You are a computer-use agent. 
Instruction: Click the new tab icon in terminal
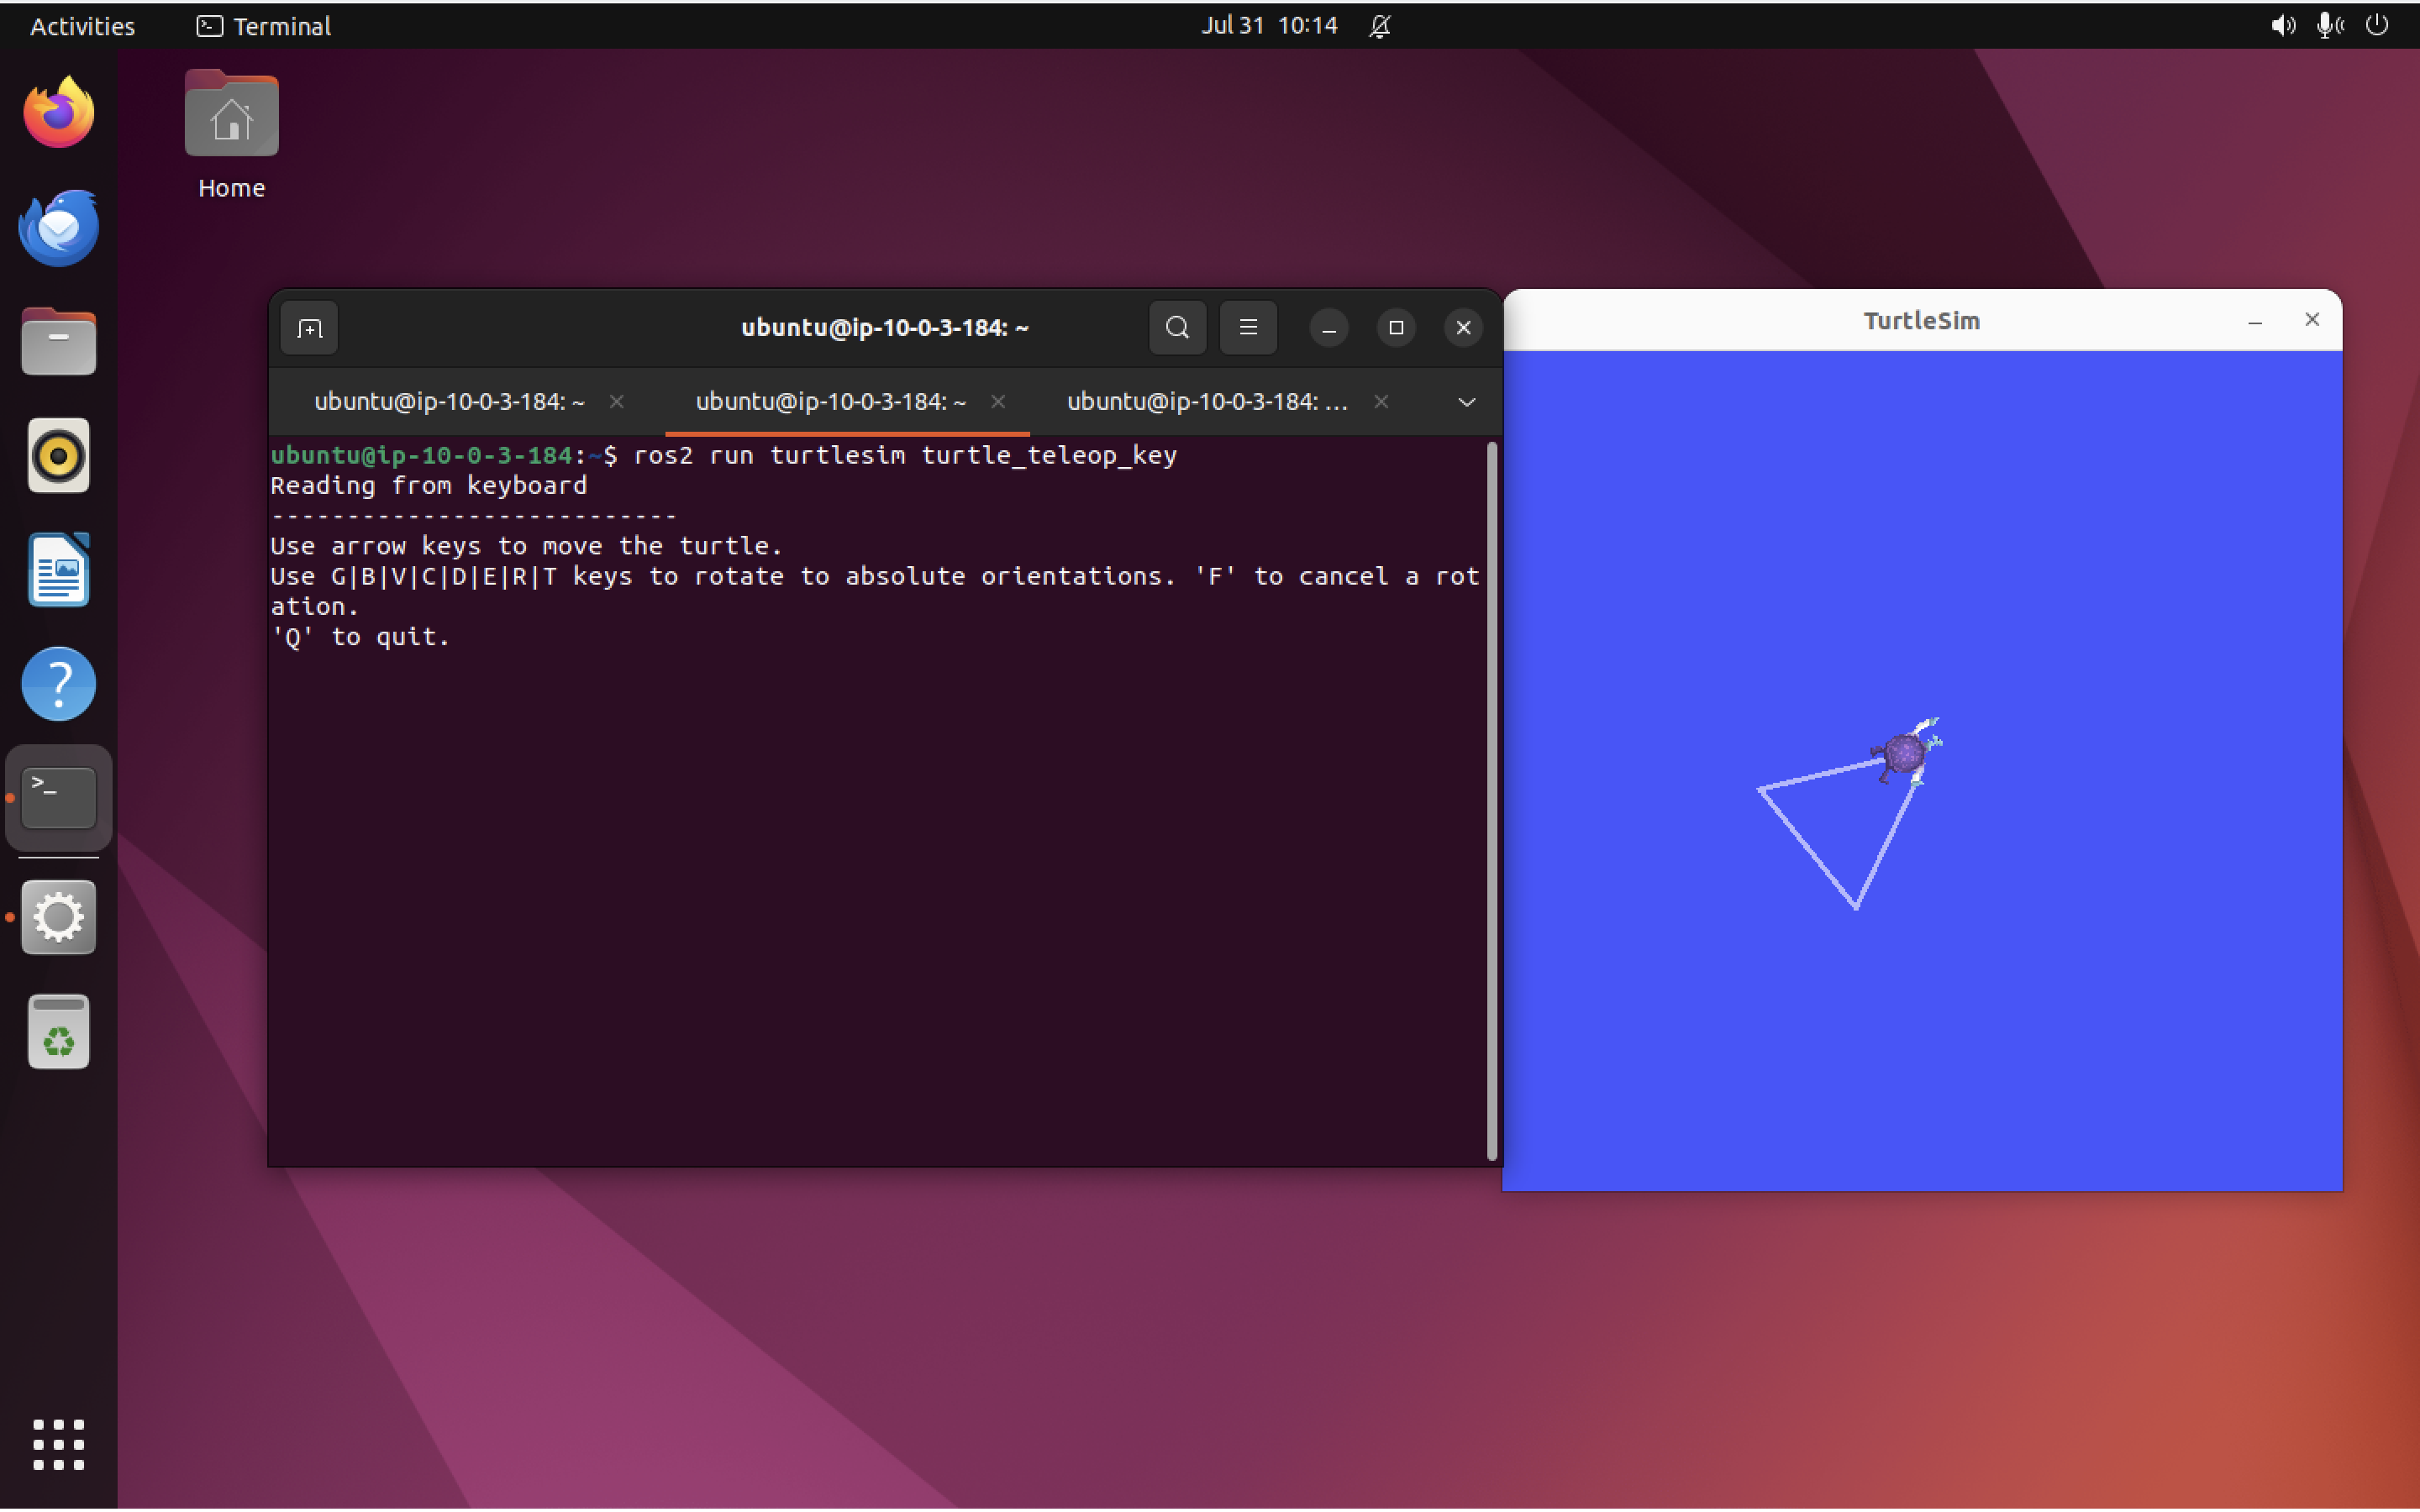309,328
